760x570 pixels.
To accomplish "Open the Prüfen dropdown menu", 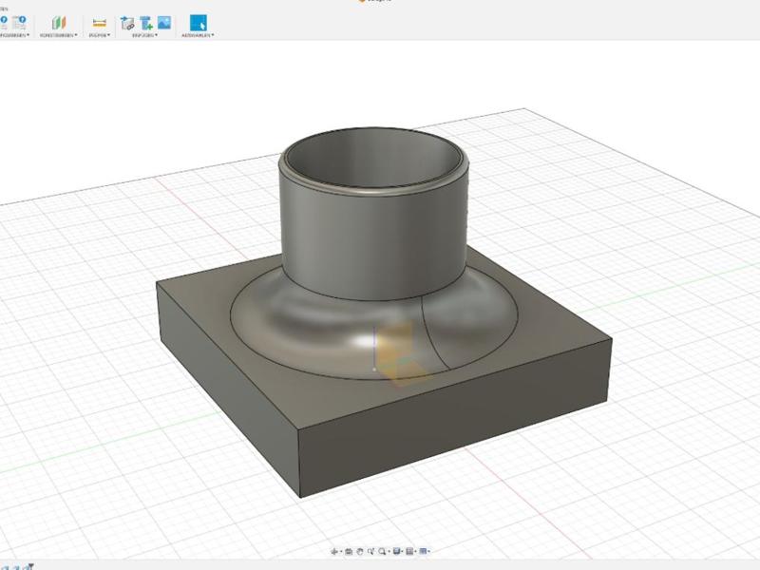I will click(x=100, y=35).
